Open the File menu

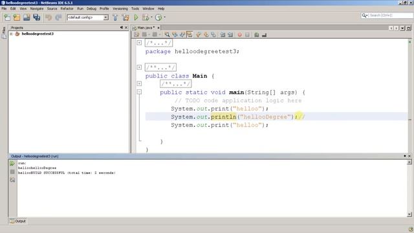click(4, 8)
